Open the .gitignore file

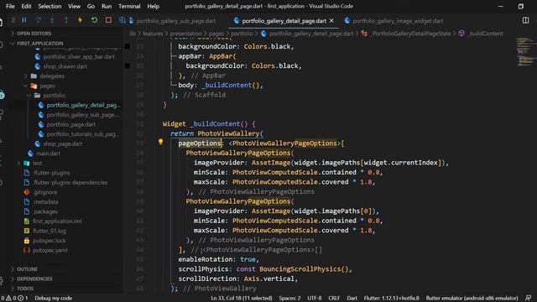pos(44,192)
